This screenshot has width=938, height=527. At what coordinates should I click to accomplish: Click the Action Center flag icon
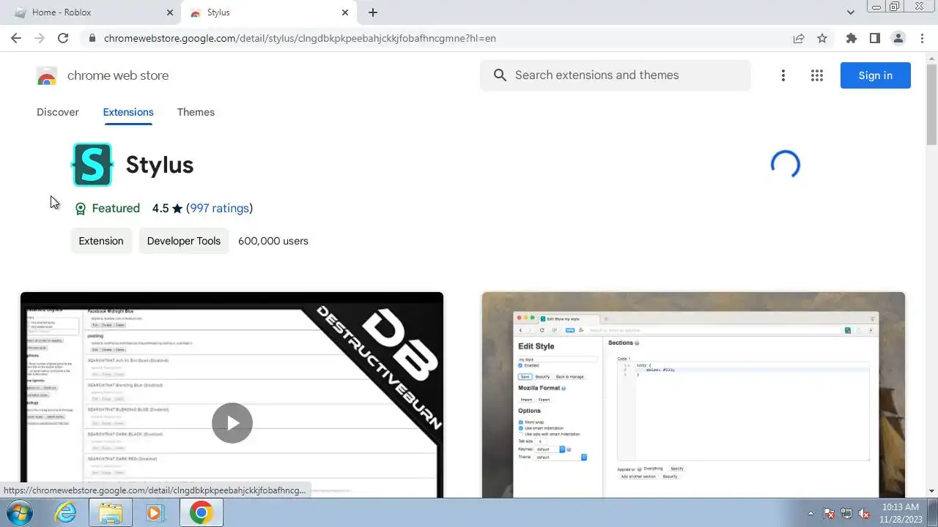coord(829,513)
